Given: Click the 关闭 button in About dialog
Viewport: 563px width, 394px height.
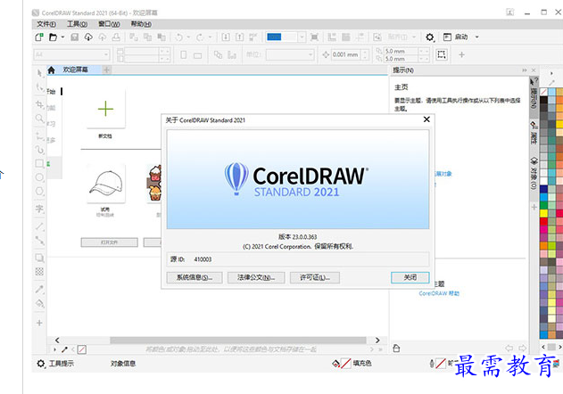Looking at the screenshot, I should 410,277.
